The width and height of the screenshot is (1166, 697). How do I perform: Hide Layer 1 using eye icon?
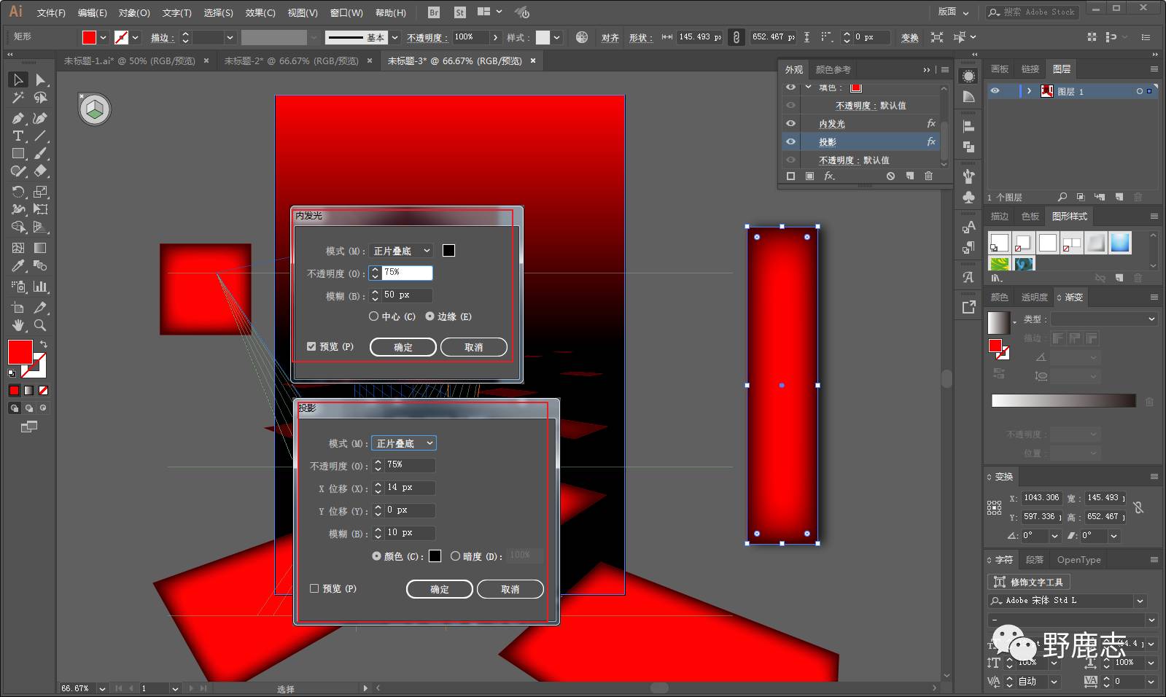pos(995,91)
